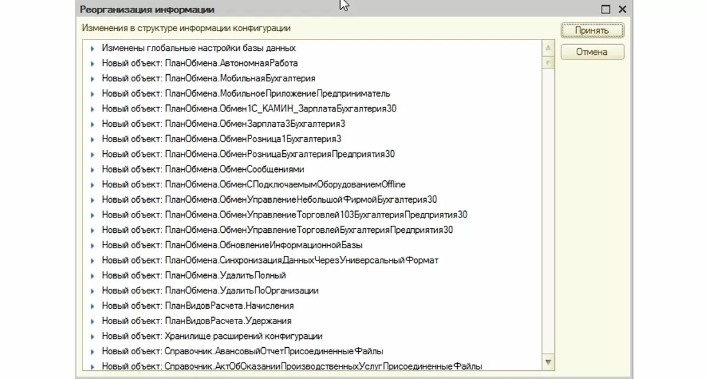Screen dimensions: 707x379
Task: Click the vertical scrollbar thumb
Action: [549, 62]
